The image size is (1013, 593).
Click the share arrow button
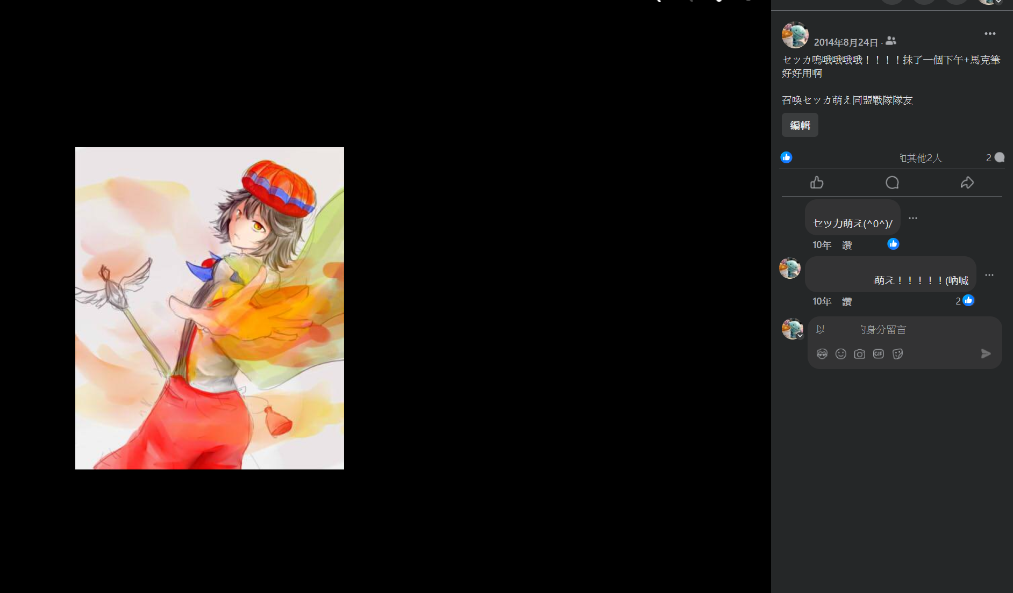click(967, 183)
